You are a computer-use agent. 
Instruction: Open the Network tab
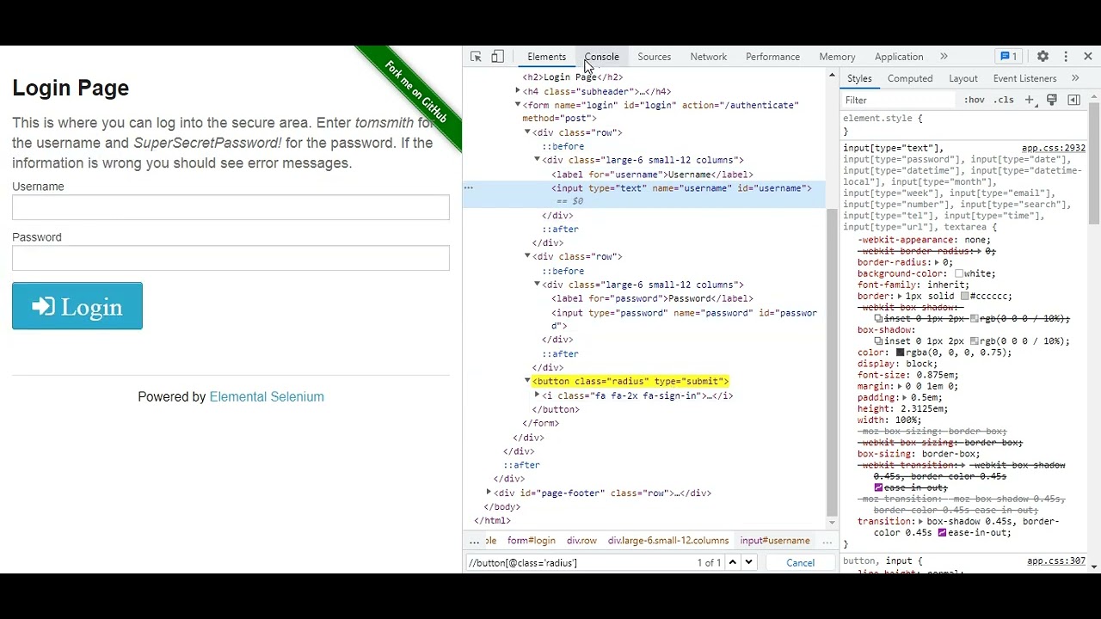tap(708, 57)
